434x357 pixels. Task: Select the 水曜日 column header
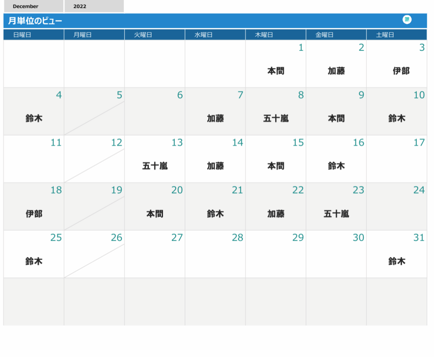point(203,35)
